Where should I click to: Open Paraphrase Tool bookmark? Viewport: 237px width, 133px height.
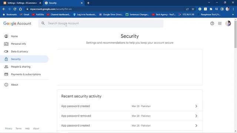pos(209,14)
